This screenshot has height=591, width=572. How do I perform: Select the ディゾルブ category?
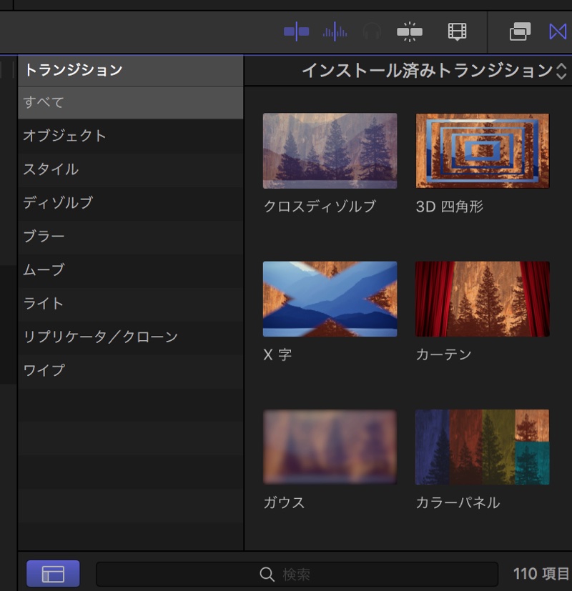130,203
